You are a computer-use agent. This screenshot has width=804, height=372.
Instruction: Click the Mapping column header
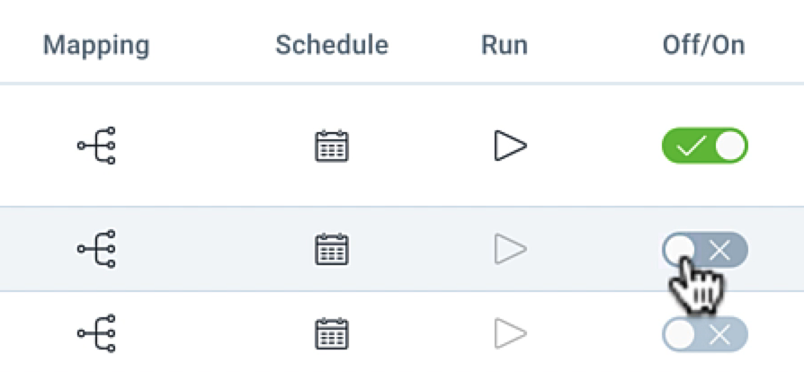96,46
